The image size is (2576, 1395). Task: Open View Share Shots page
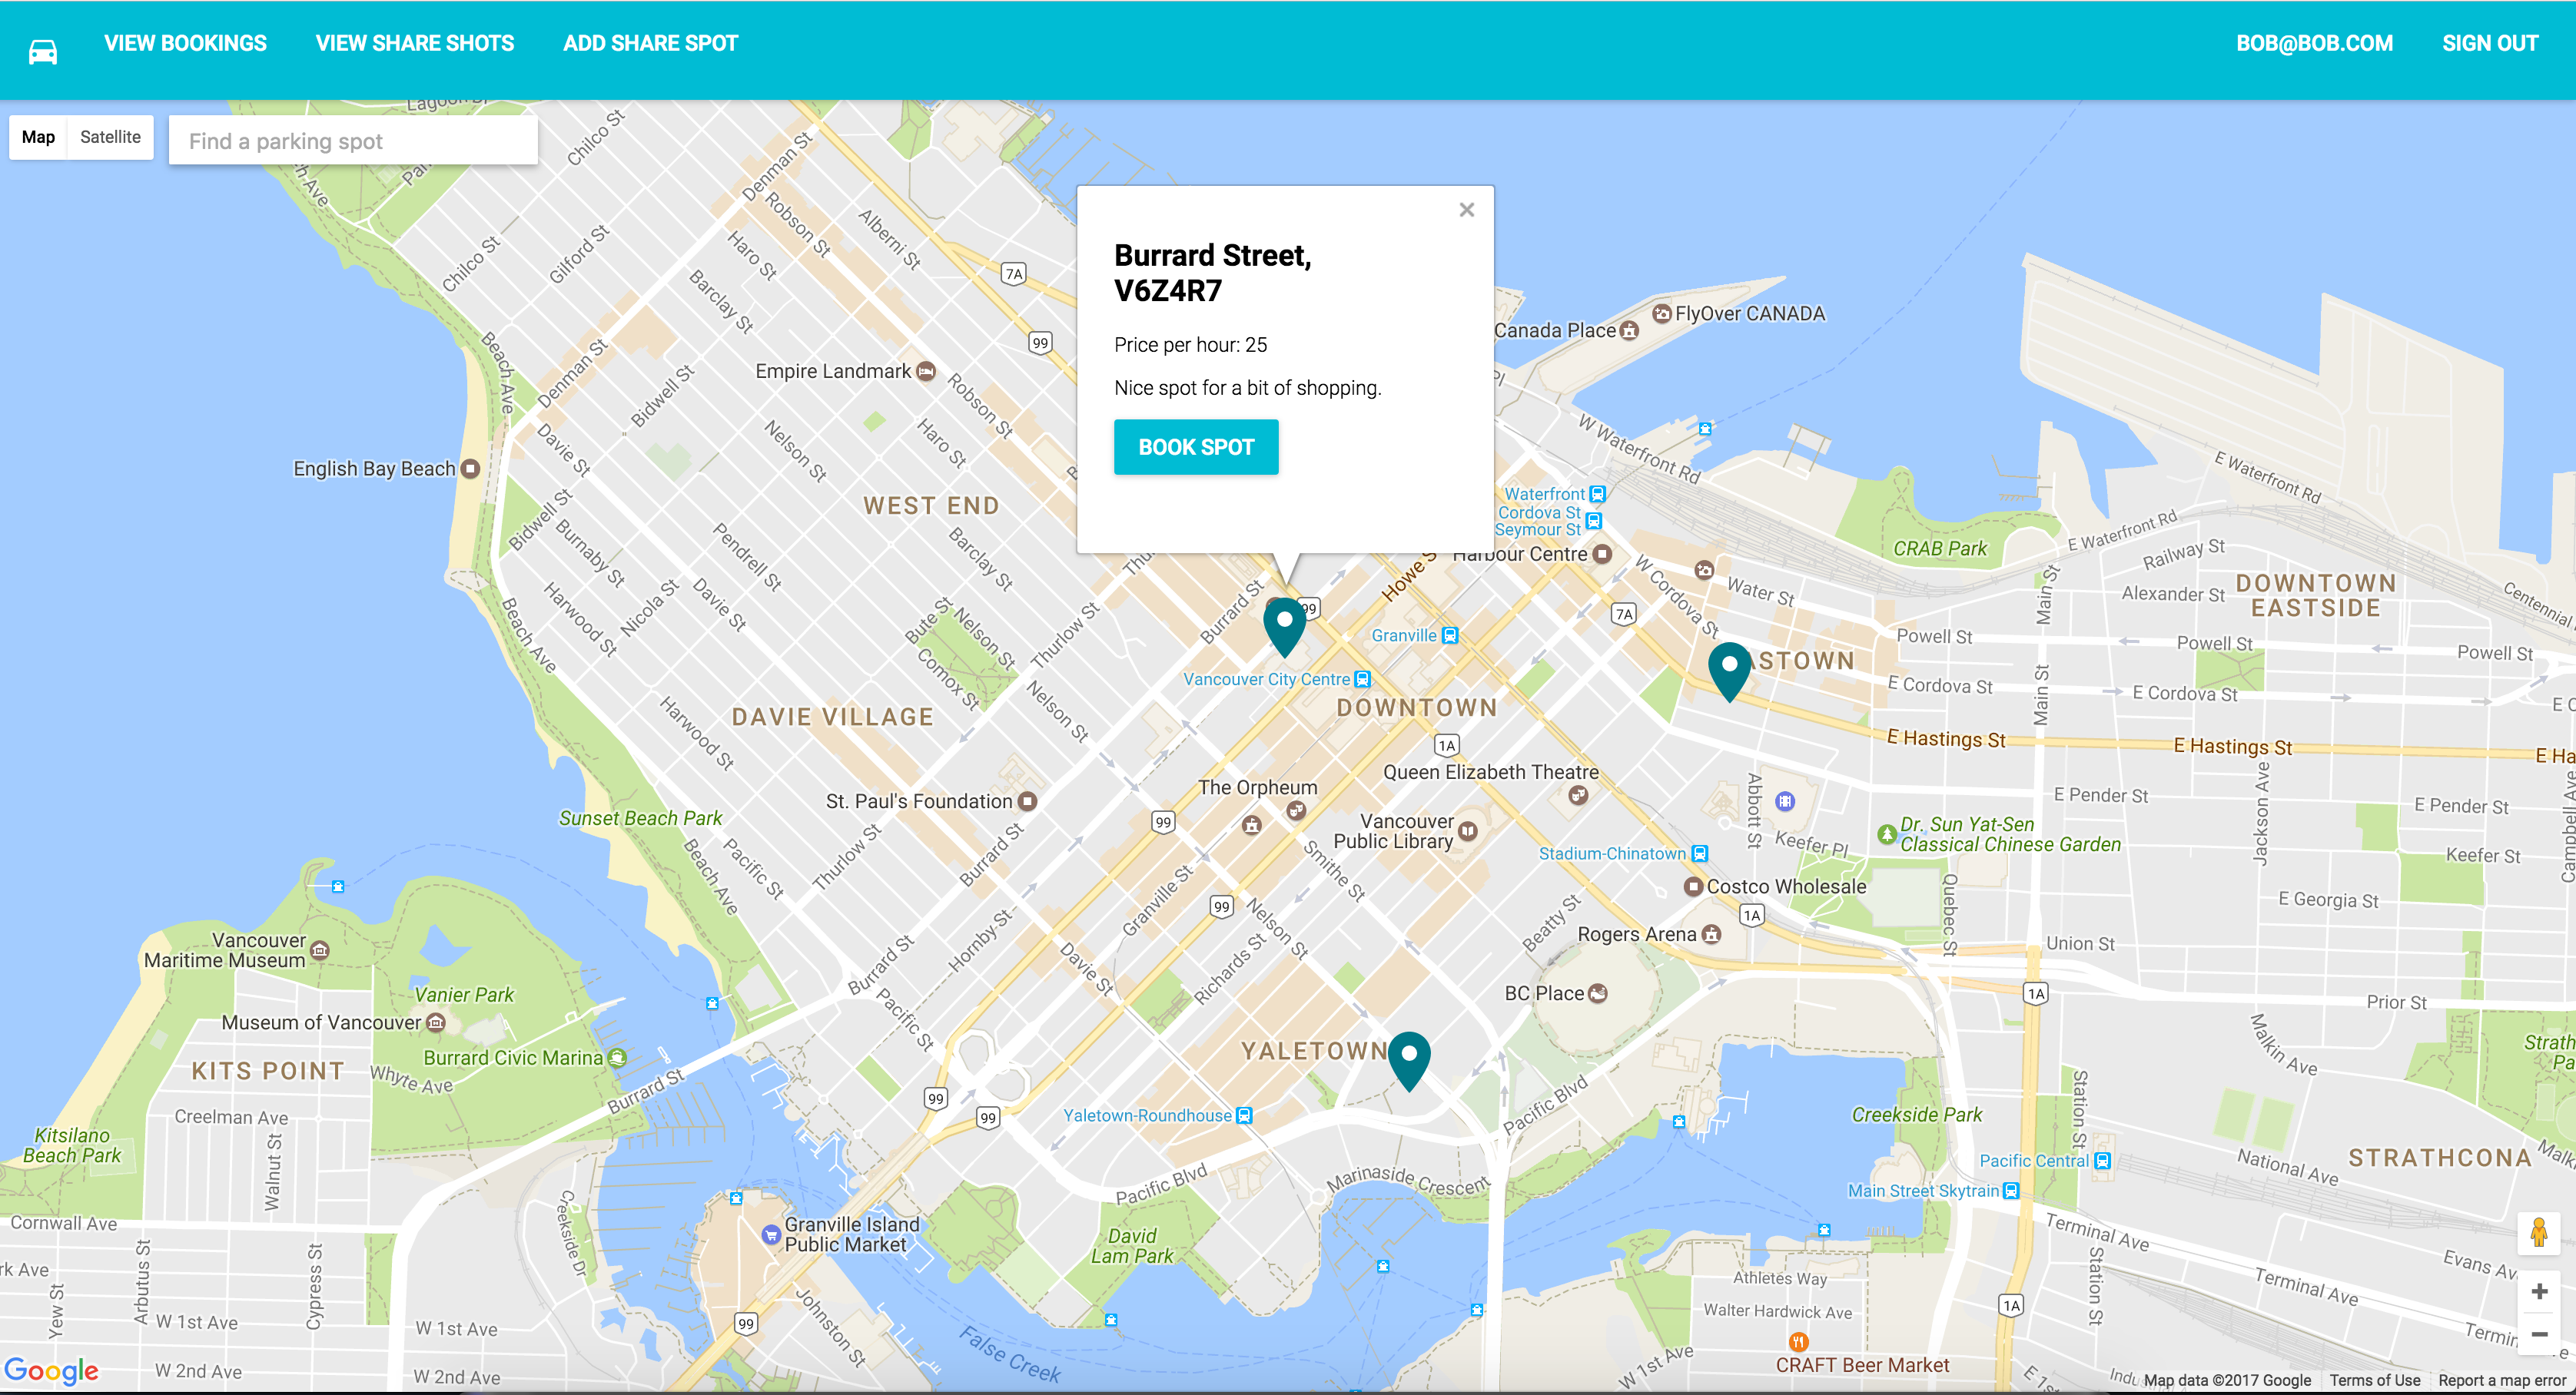(414, 43)
